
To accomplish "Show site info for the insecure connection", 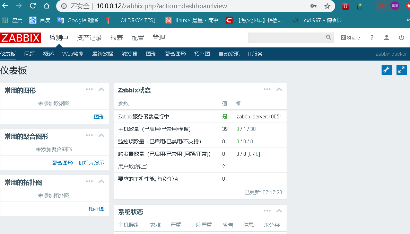I will pyautogui.click(x=64, y=6).
